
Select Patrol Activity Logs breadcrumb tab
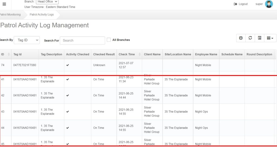click(x=42, y=15)
